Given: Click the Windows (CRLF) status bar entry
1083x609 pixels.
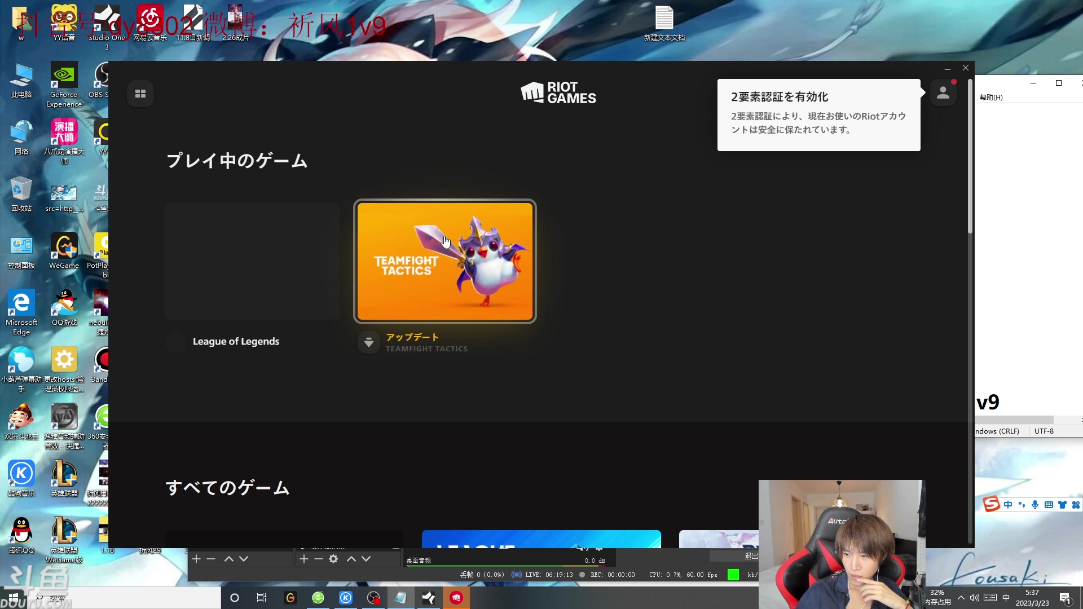Looking at the screenshot, I should pyautogui.click(x=997, y=431).
